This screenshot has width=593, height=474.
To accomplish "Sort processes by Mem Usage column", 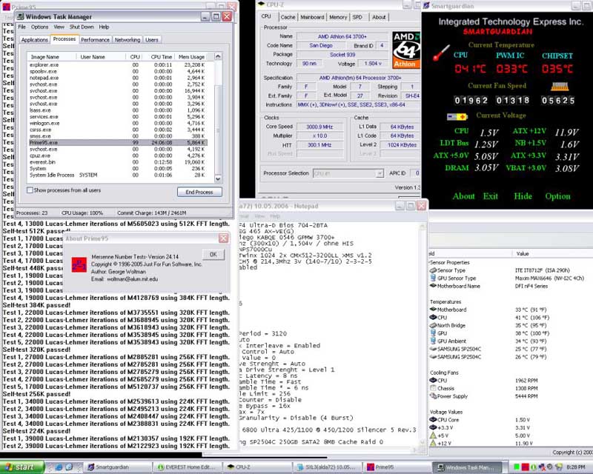I will pos(192,57).
